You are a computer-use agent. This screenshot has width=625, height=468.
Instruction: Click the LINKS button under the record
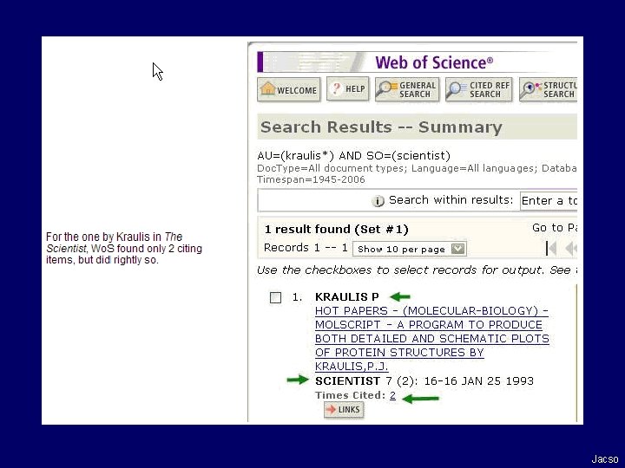344,409
